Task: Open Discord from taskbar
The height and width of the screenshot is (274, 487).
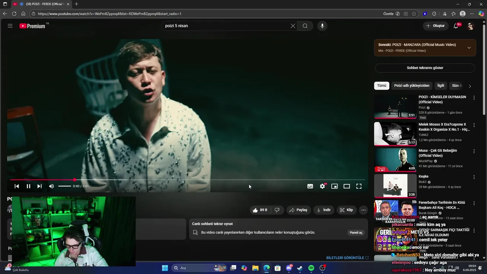Action: [x=289, y=268]
